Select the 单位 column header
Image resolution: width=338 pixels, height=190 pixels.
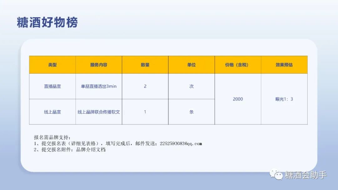[192, 65]
